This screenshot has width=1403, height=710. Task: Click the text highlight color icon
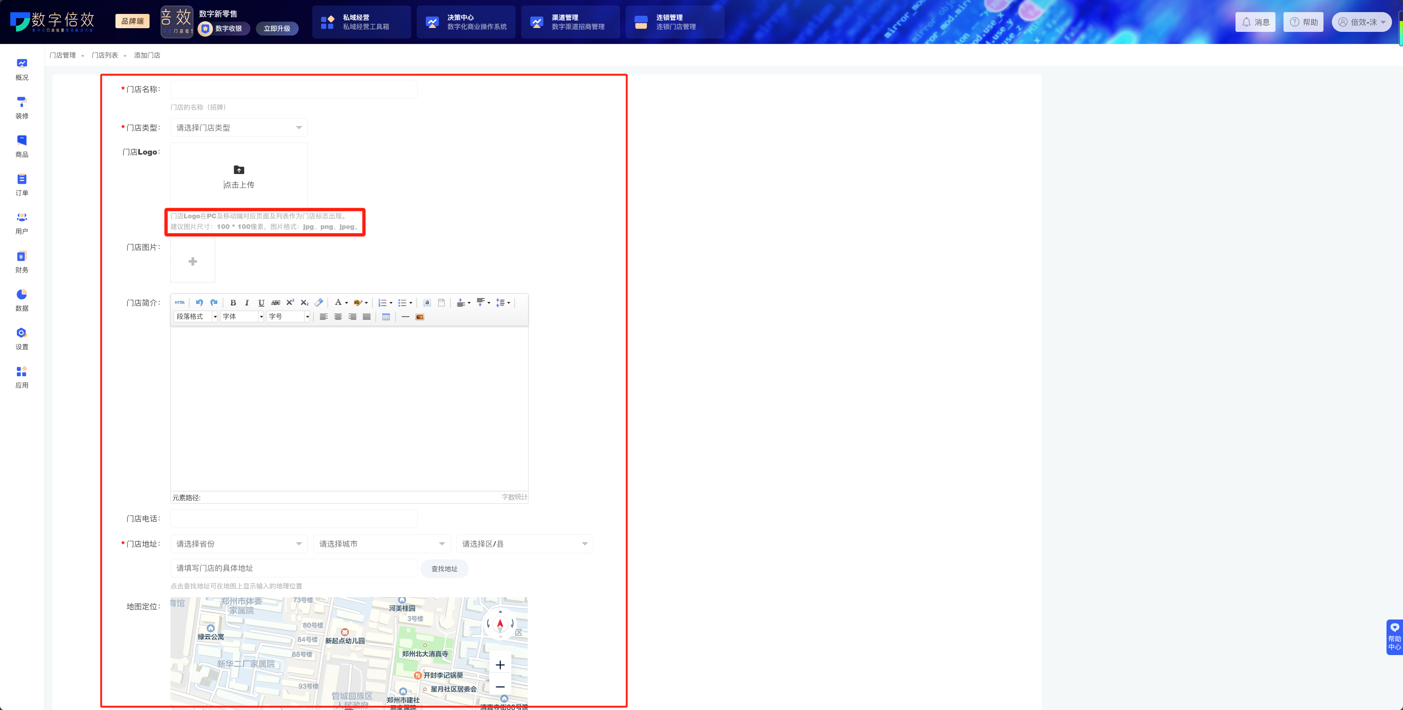pyautogui.click(x=358, y=302)
